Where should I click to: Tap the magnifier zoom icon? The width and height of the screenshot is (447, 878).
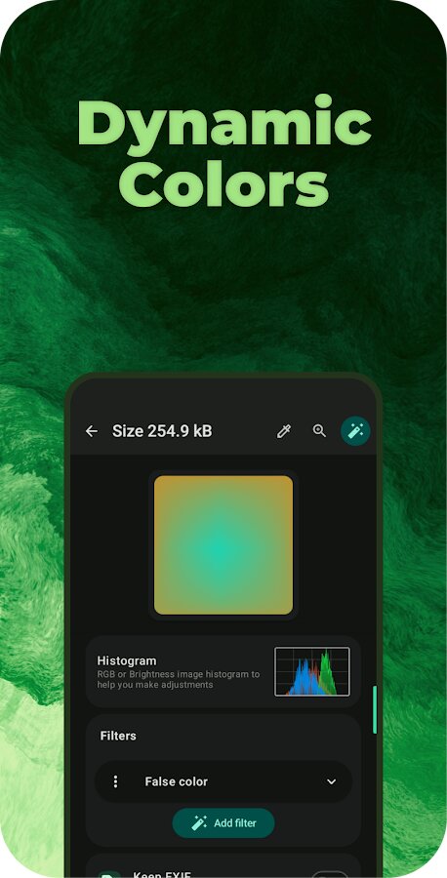click(319, 430)
